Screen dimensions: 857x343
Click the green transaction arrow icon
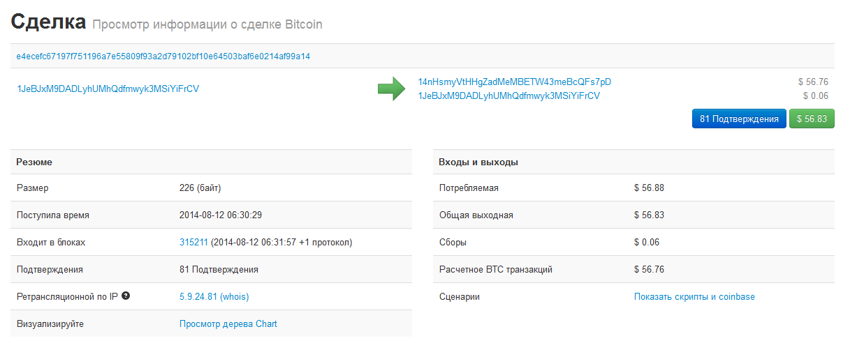coord(391,89)
